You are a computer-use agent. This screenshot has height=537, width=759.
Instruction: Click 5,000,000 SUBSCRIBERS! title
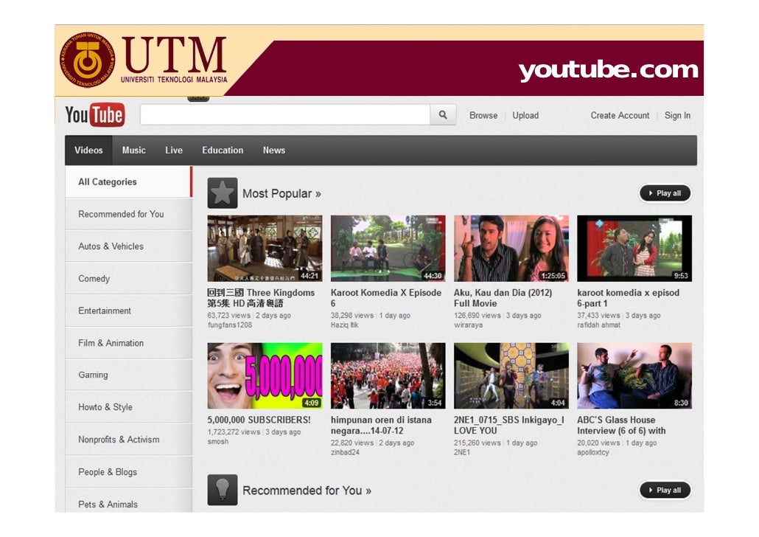(259, 420)
